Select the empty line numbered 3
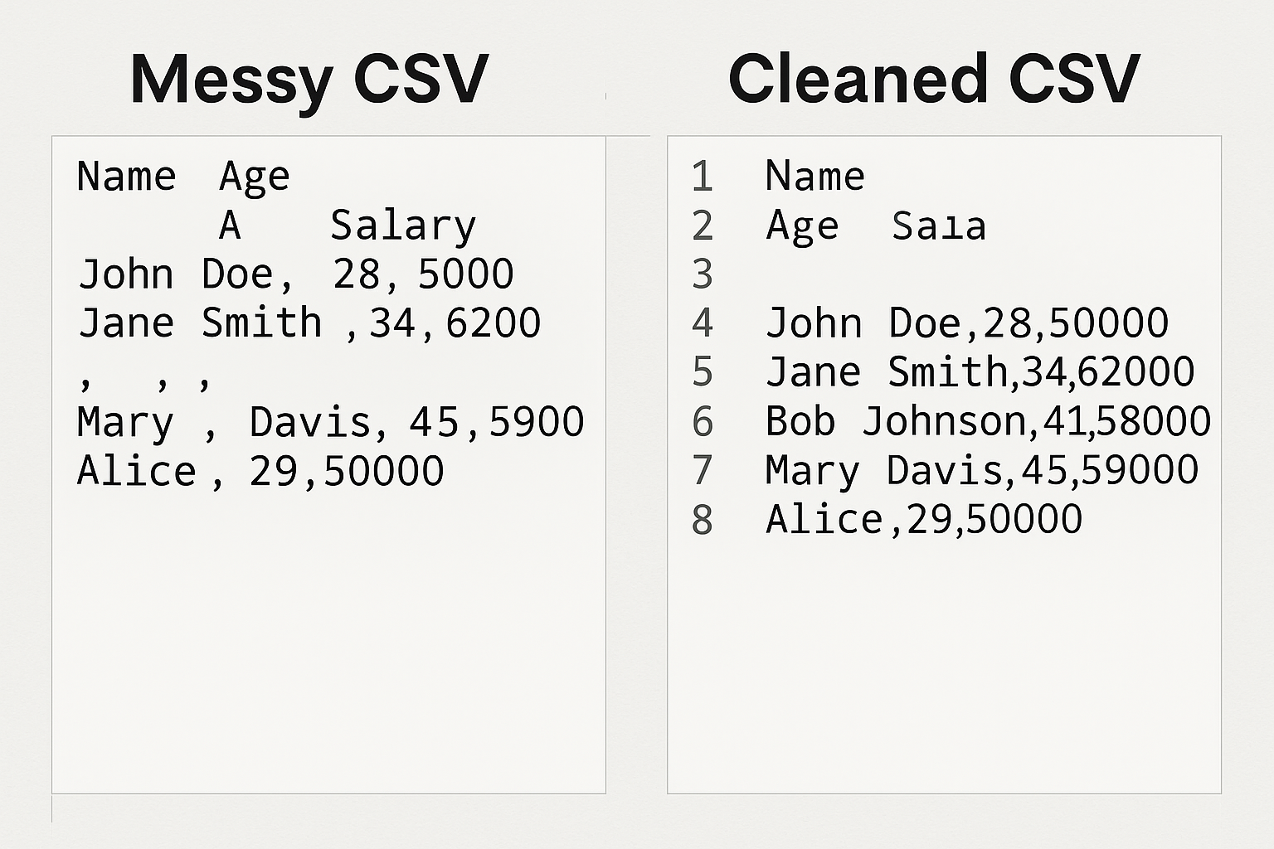The width and height of the screenshot is (1274, 849). tap(702, 274)
